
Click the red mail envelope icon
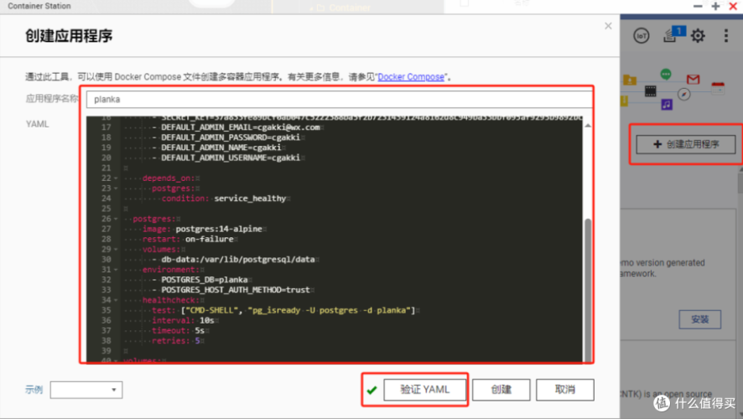tap(693, 79)
